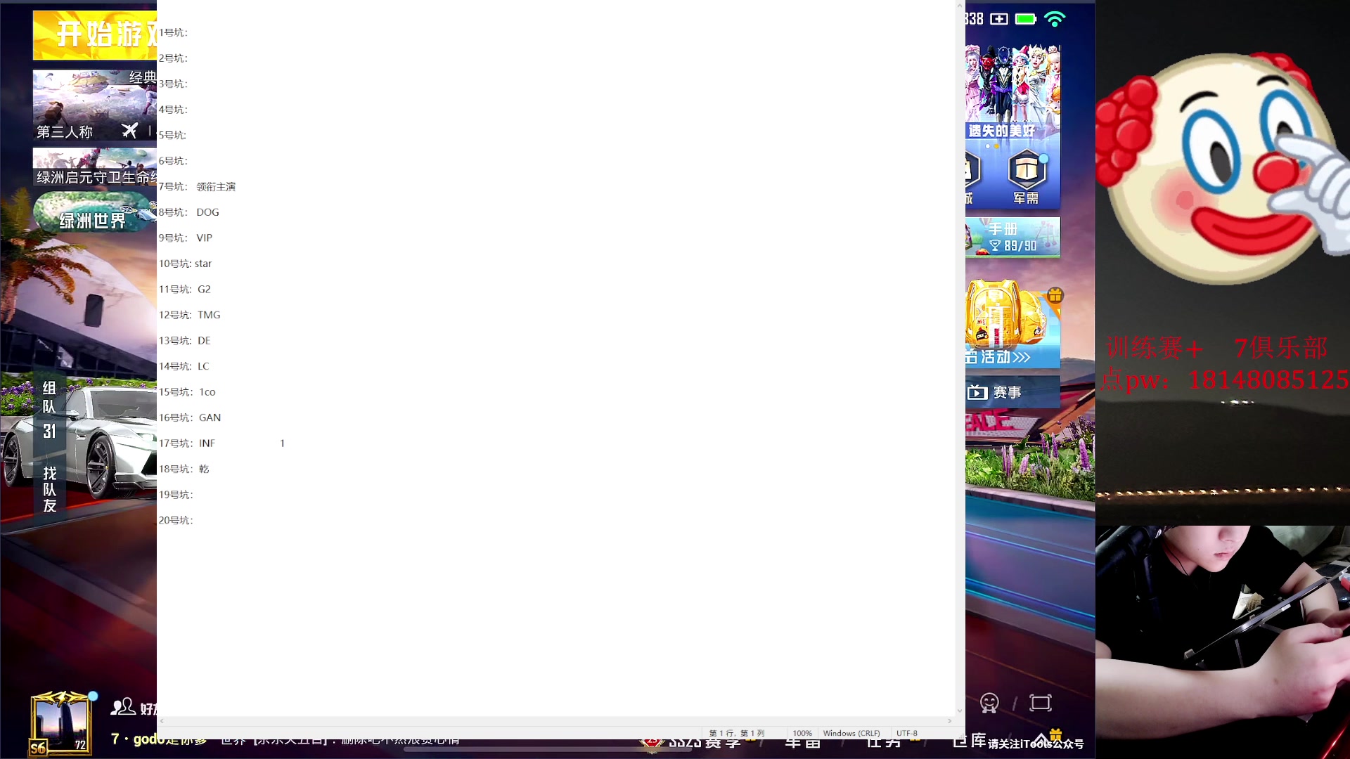Open the 赛事 esports video entry
The image size is (1350, 759).
(1012, 392)
